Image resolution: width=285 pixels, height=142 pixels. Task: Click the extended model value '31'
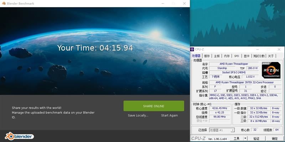pos(245,91)
